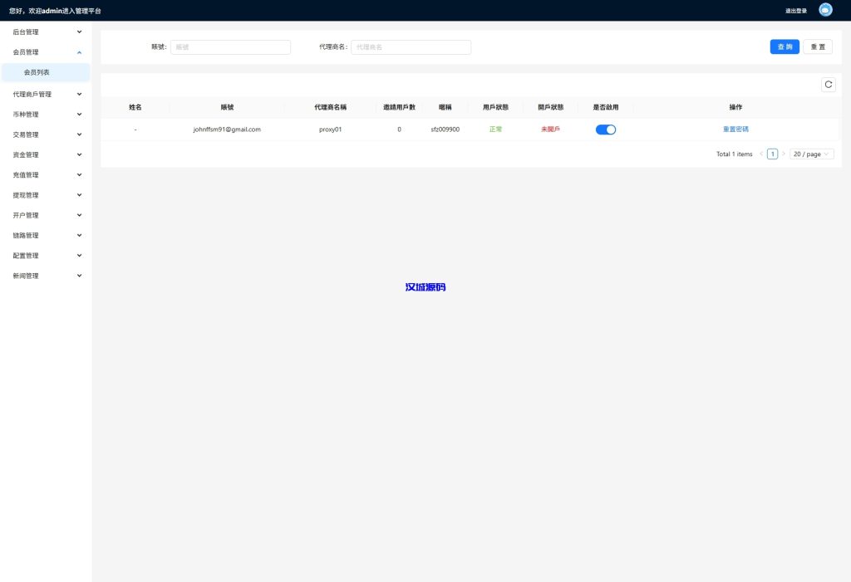Expand the 交易管理 menu

46,134
